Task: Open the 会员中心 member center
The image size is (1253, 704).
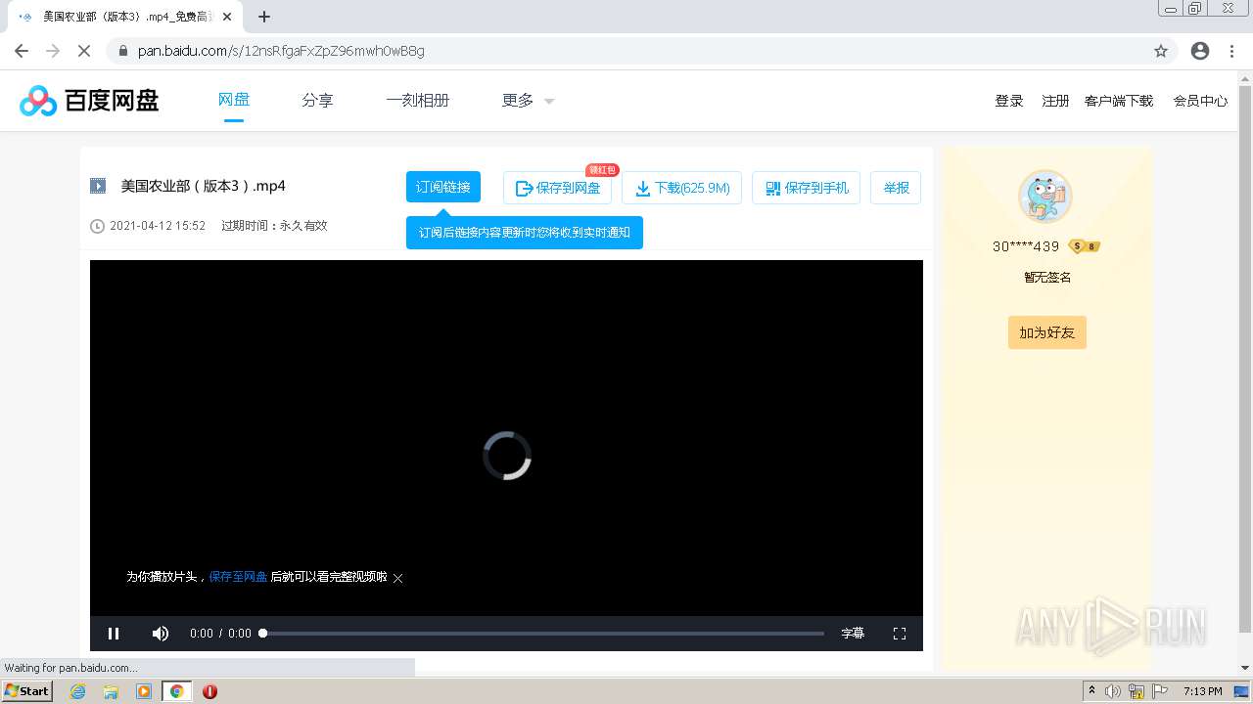Action: tap(1200, 101)
